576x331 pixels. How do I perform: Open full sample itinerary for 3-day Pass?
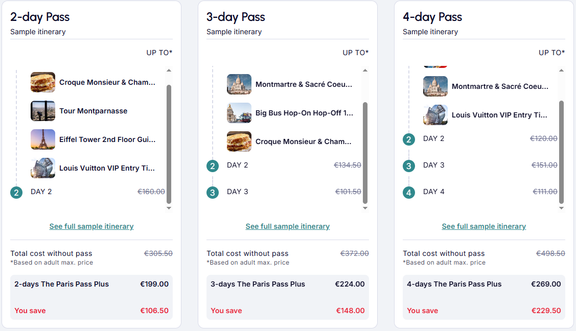288,226
